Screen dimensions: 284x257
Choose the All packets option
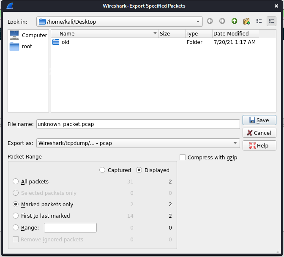16,181
